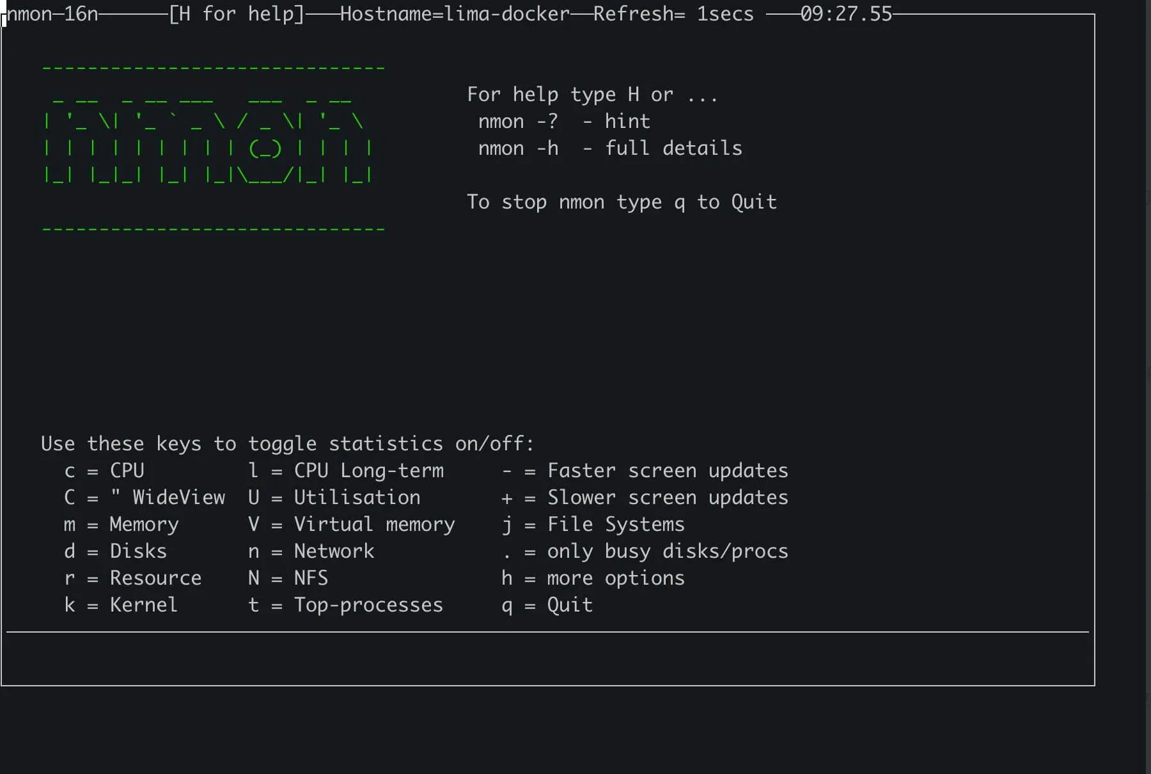Click the 'n = Network' entry
1151x774 pixels.
pyautogui.click(x=311, y=551)
